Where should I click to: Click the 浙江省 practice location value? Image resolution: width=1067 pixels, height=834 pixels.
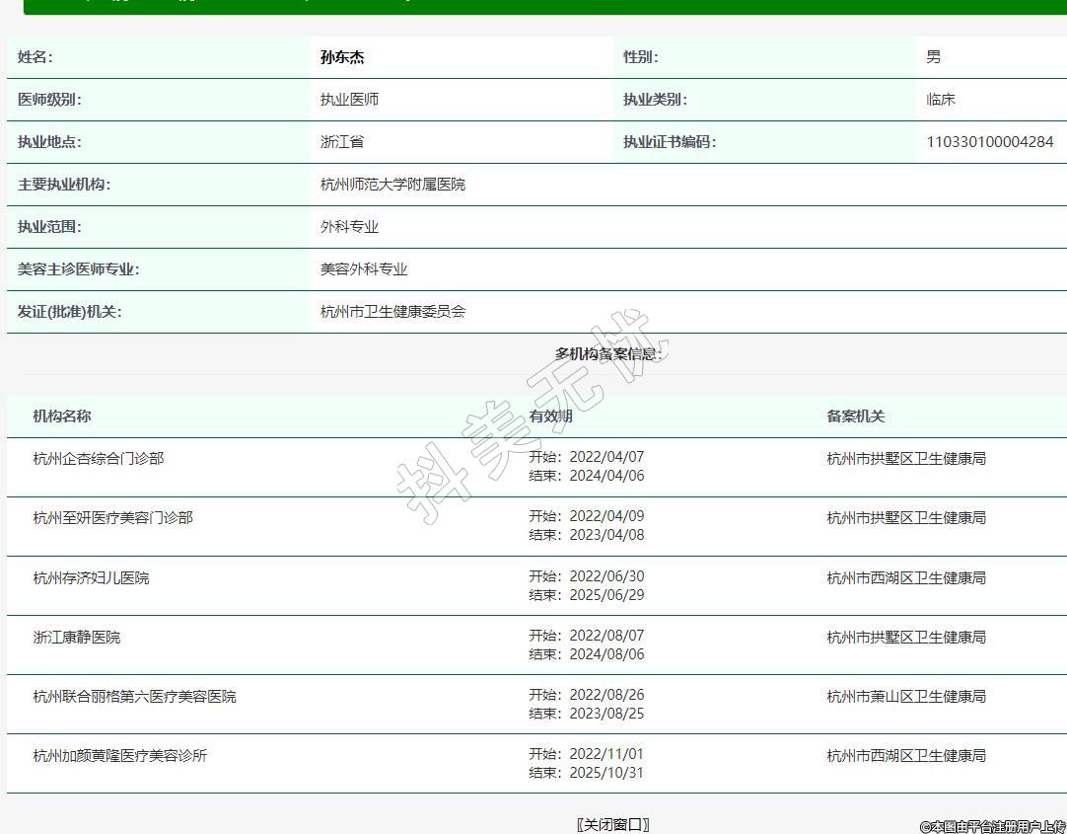tap(342, 142)
